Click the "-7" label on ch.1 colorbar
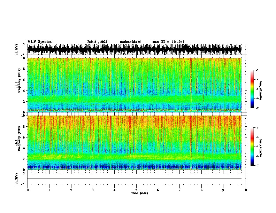Screen dimensions: 276x213 [x=257, y=108]
